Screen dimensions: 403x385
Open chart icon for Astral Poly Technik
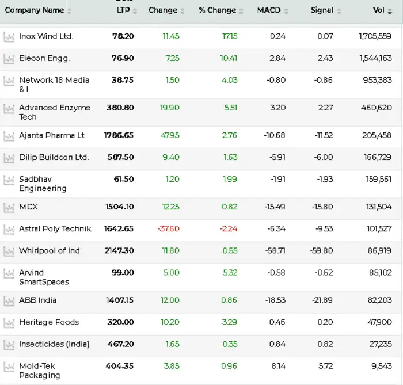point(9,229)
